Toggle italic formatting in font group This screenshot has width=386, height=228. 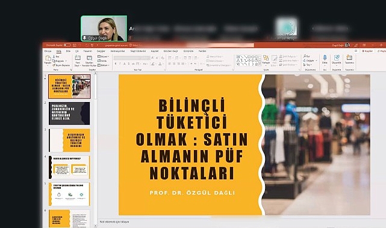click(120, 64)
